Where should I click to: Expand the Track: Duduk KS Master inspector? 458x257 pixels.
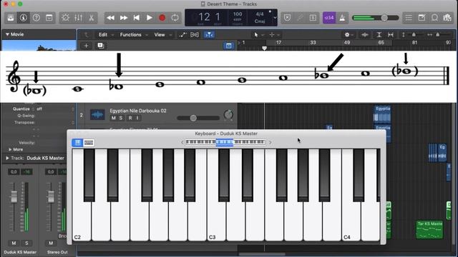tap(7, 158)
